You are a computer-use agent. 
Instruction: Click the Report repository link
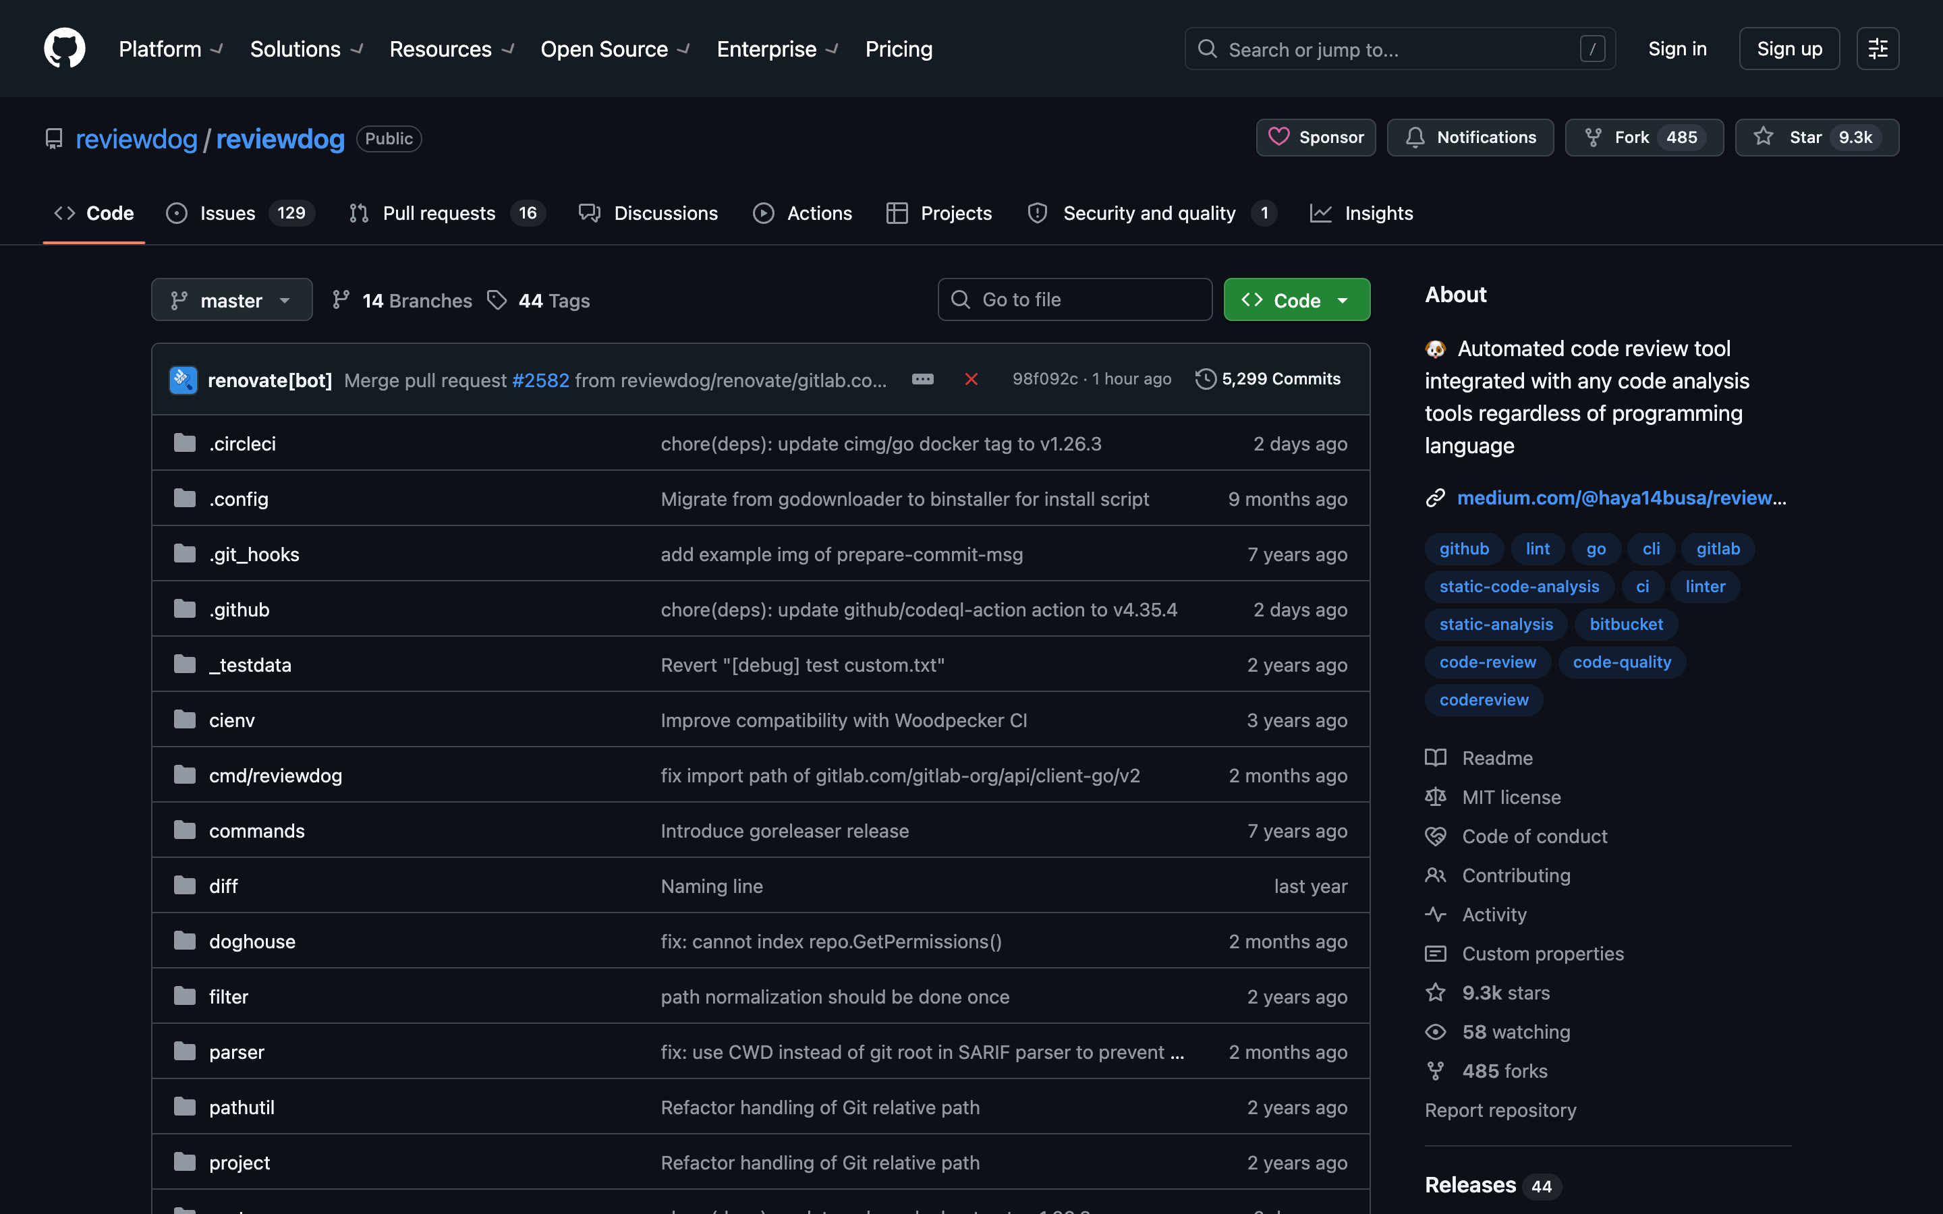(x=1500, y=1110)
